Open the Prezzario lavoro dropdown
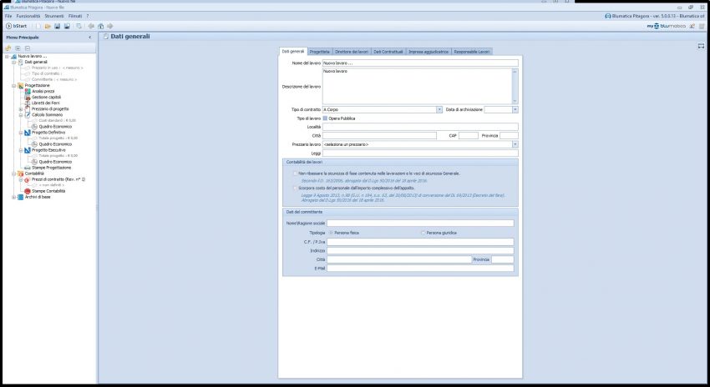 tap(515, 144)
